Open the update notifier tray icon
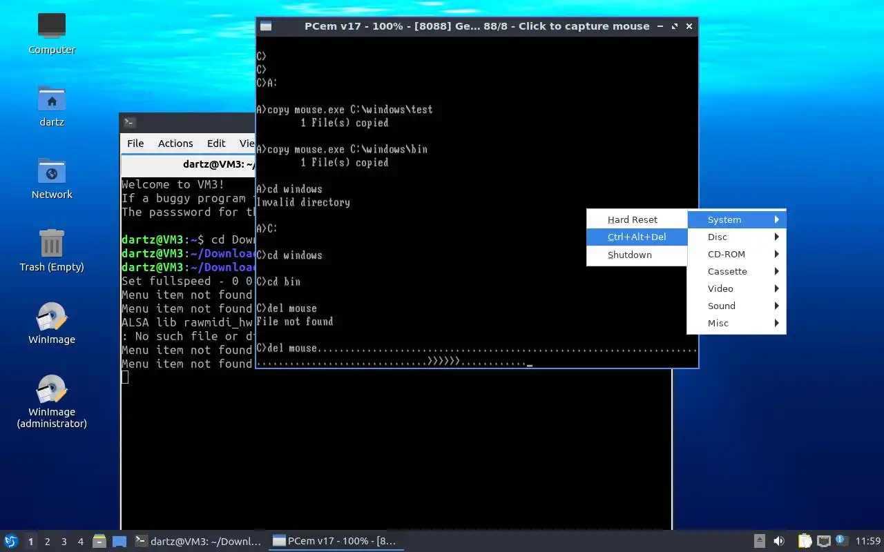 [841, 540]
